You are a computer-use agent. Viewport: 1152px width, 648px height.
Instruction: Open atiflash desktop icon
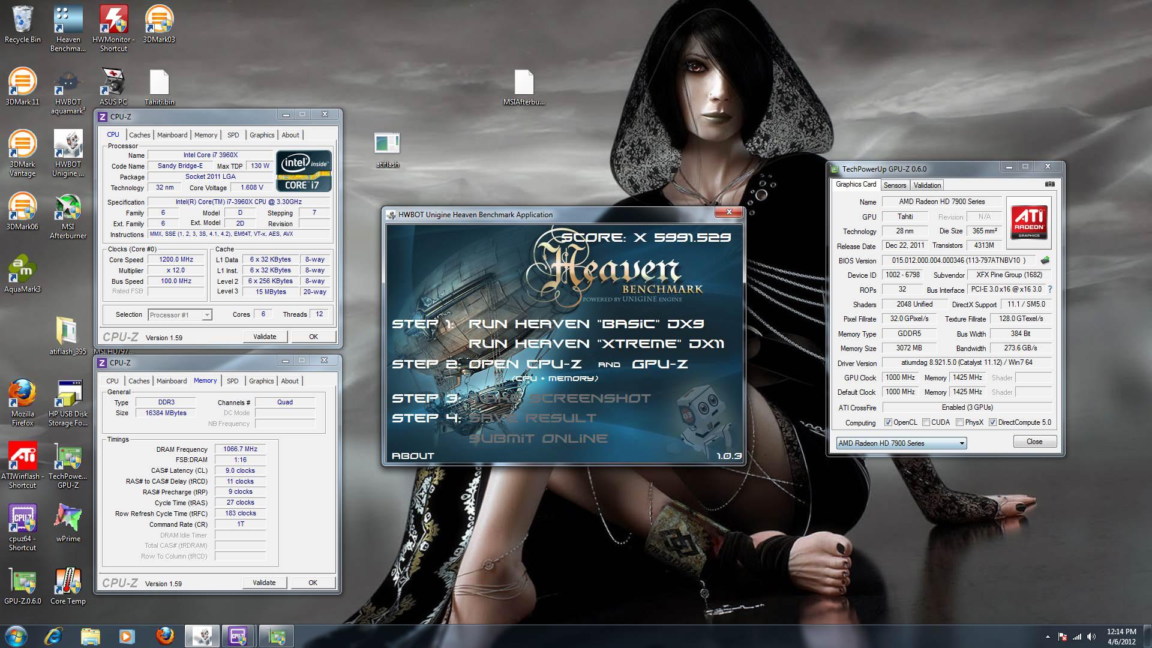387,149
